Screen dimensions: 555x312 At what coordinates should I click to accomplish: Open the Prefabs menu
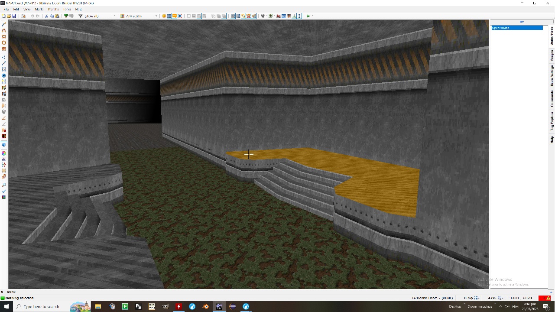[x=53, y=9]
